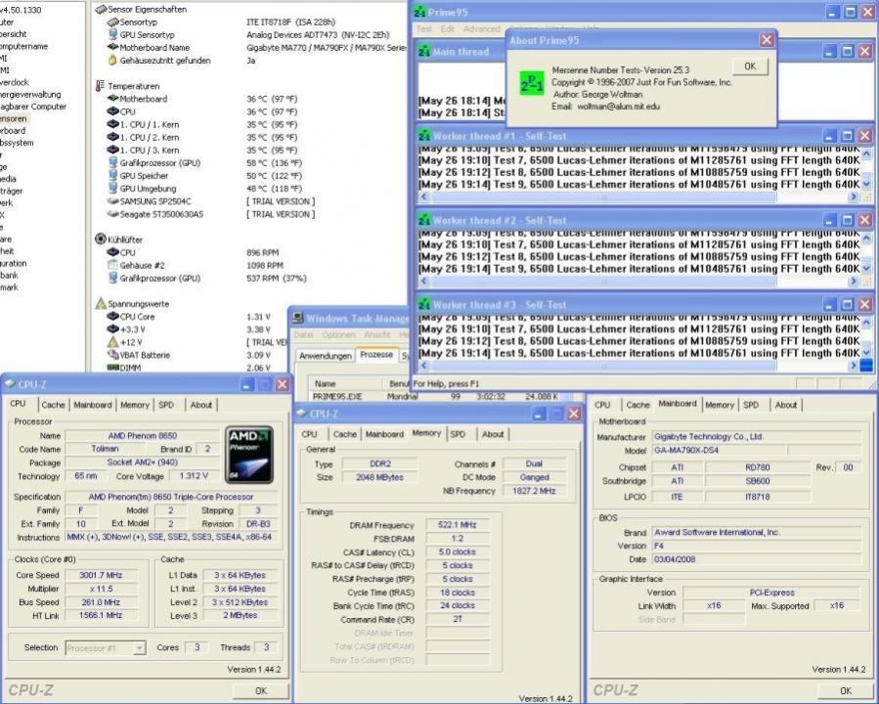Click the Sensor Eigenschaften section icon
Image resolution: width=879 pixels, height=704 pixels.
101,9
